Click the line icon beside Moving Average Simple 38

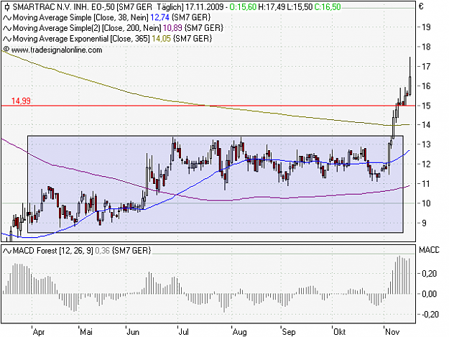pos(7,18)
